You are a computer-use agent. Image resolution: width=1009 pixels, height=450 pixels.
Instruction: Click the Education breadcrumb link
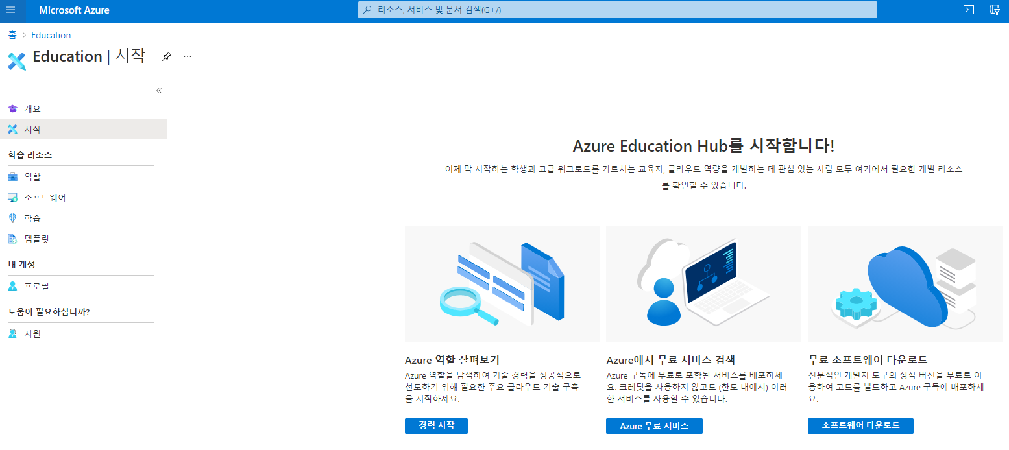51,35
